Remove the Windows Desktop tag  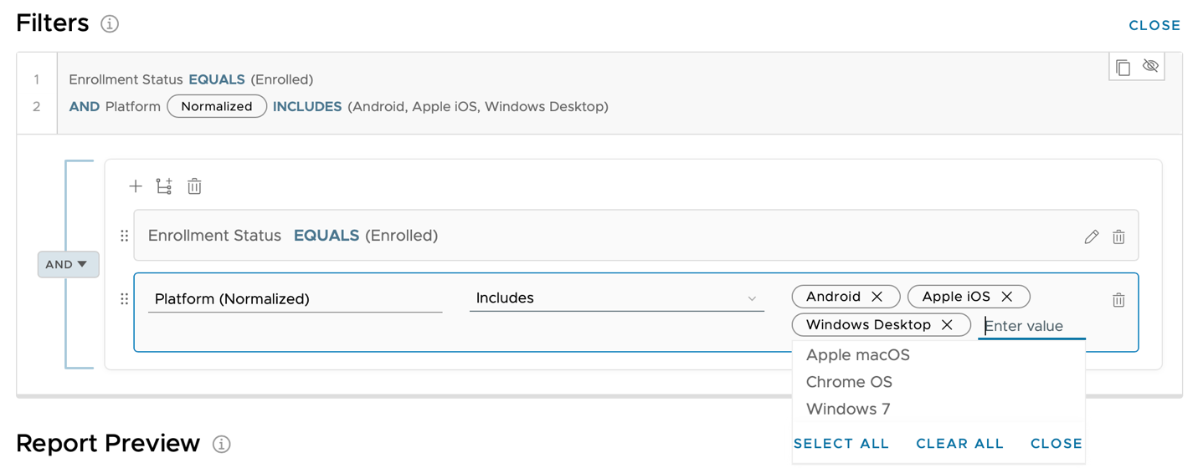coord(947,325)
